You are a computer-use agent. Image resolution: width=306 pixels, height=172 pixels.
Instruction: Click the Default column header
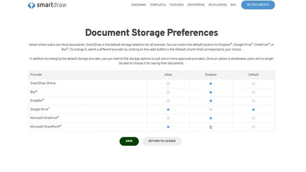click(x=253, y=75)
